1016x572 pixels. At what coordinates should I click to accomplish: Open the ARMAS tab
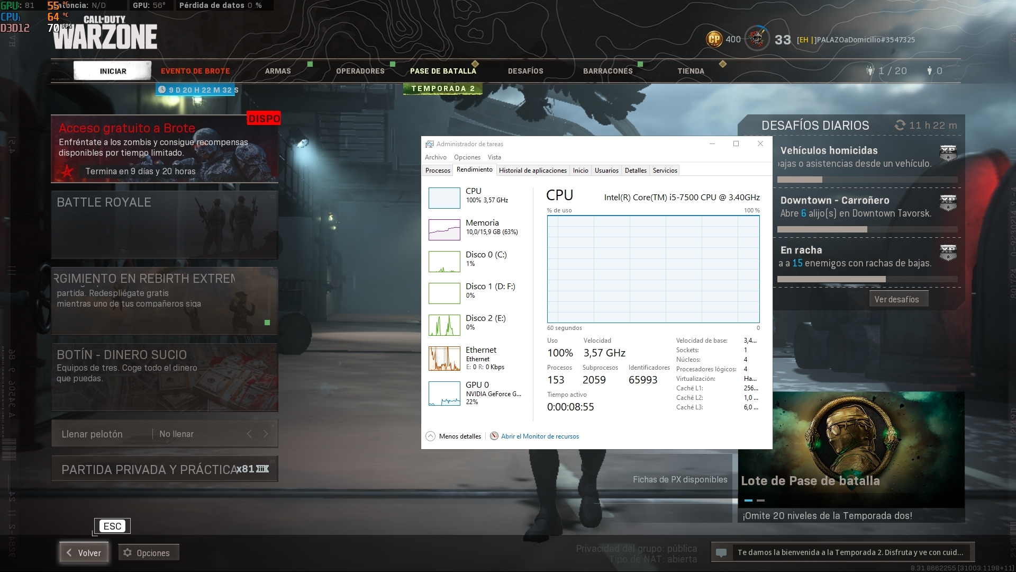tap(278, 71)
